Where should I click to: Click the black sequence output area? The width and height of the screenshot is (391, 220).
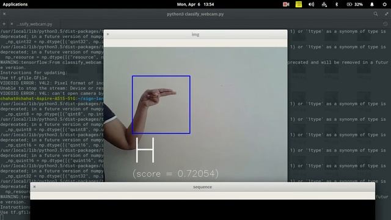click(x=202, y=210)
